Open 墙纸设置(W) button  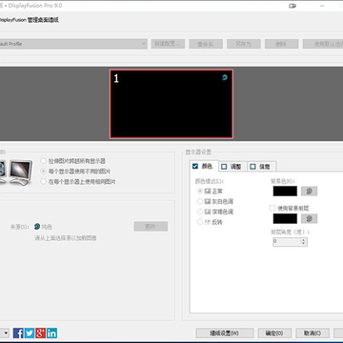click(x=225, y=333)
